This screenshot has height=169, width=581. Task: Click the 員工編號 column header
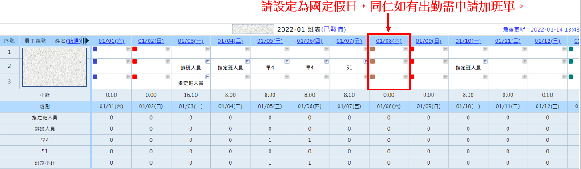point(36,41)
